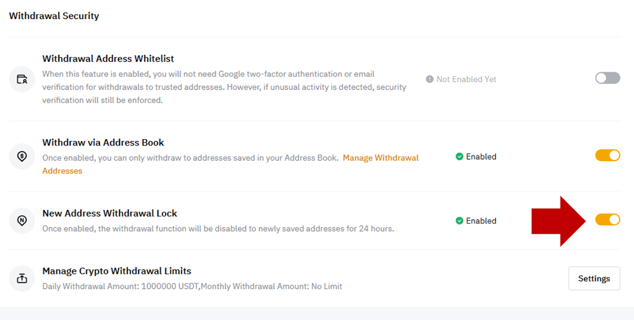Click the Withdraw via Address Book pin icon
The image size is (634, 320).
coord(22,156)
